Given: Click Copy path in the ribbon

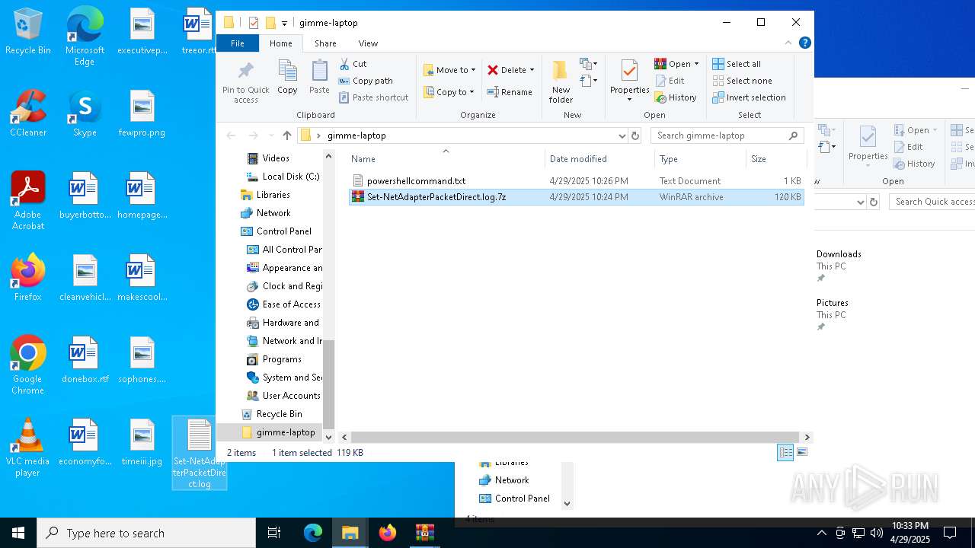Looking at the screenshot, I should [366, 81].
